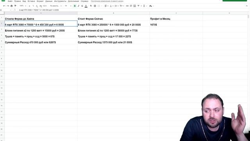
Task: Select cell 'Блоки питания ... 15000 руб = 200$'
Action: coord(41,30)
